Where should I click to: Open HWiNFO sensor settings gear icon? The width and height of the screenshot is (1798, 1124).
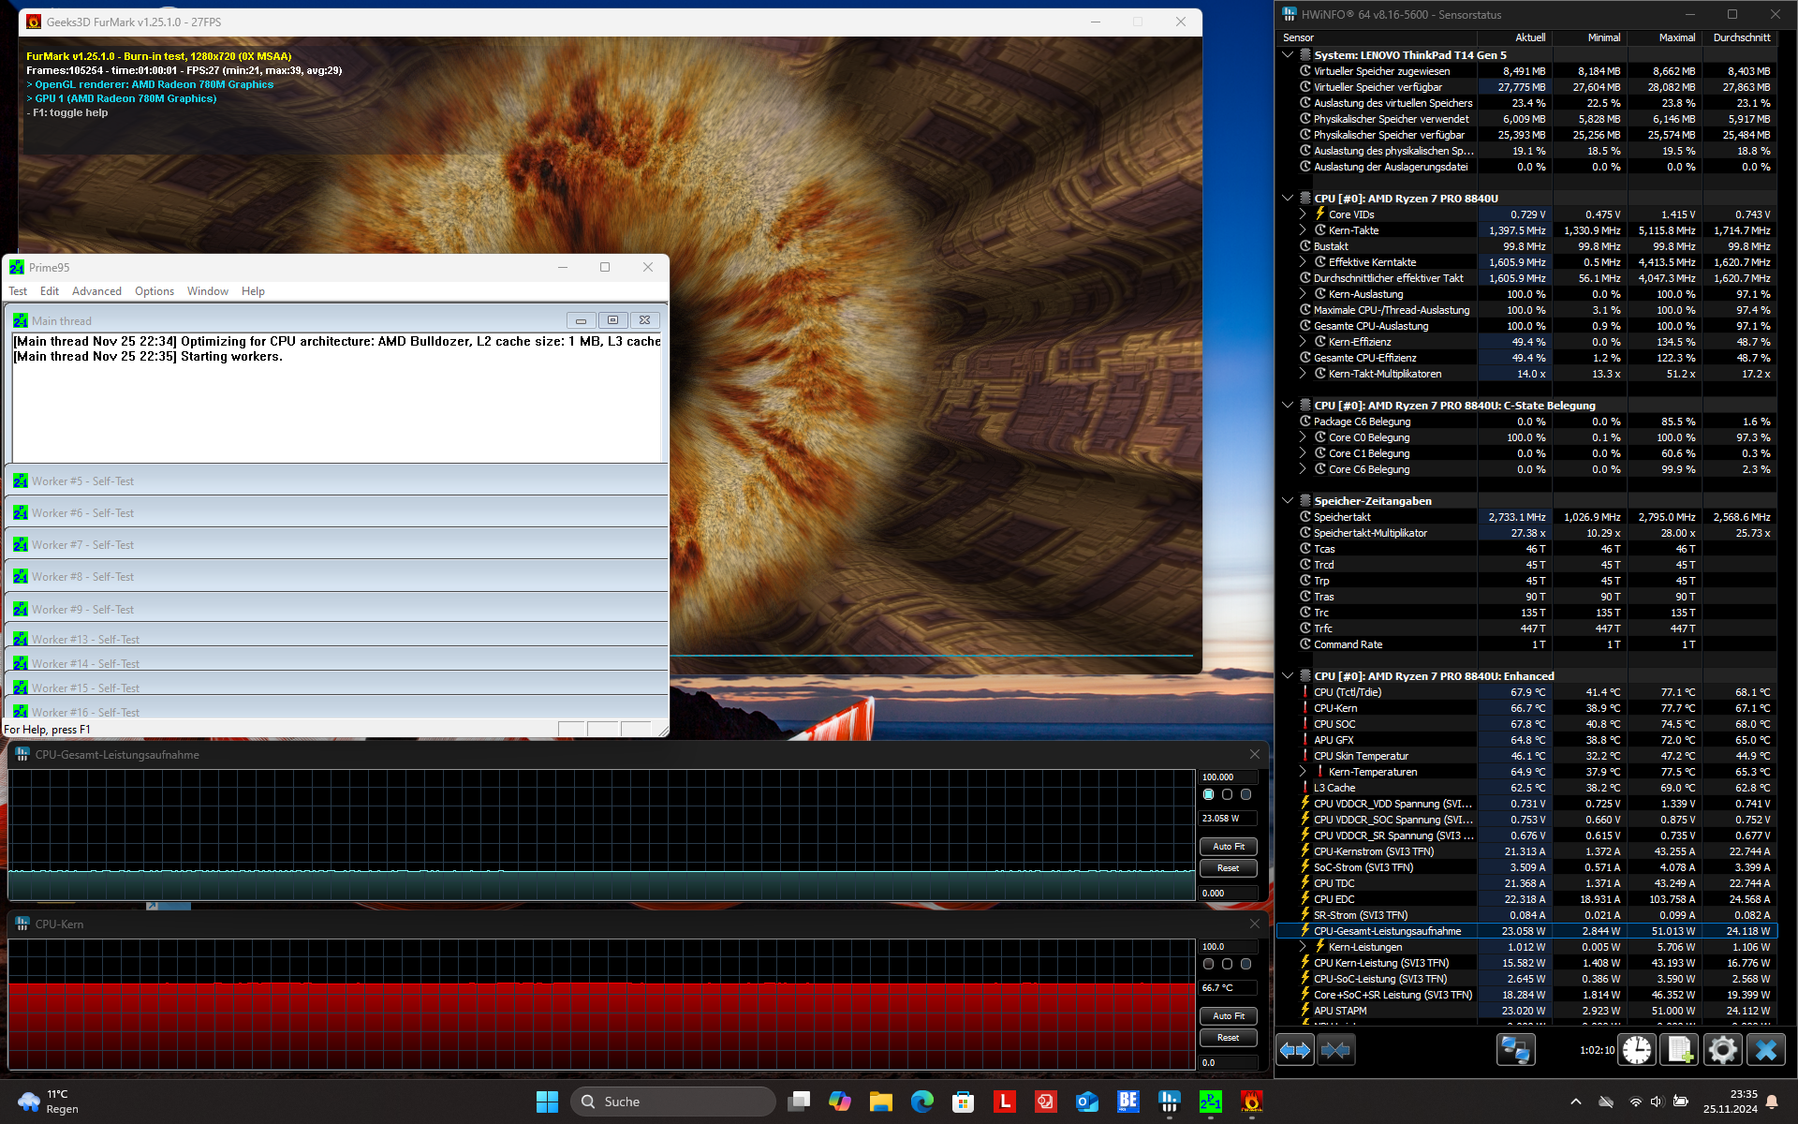coord(1721,1050)
